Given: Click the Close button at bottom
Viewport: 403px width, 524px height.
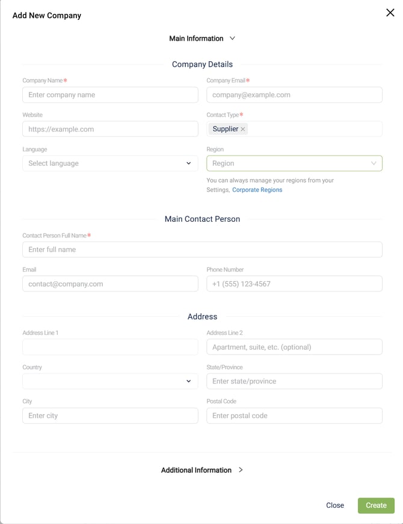Looking at the screenshot, I should click(335, 505).
